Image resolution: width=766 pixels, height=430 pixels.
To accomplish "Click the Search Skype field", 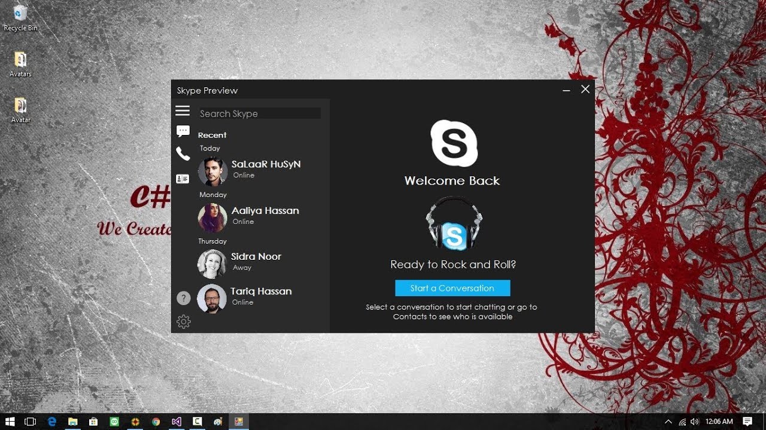I will [x=259, y=113].
